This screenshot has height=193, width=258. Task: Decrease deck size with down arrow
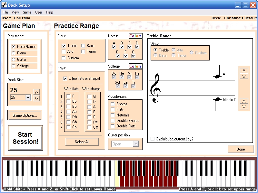pos(36,98)
